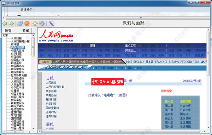Open 华东新闻 under 日报 list

click(x=51, y=91)
